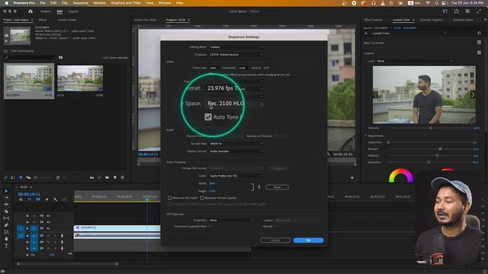This screenshot has width=488, height=274.
Task: Adjust the Intensity slider
Action: click(430, 128)
